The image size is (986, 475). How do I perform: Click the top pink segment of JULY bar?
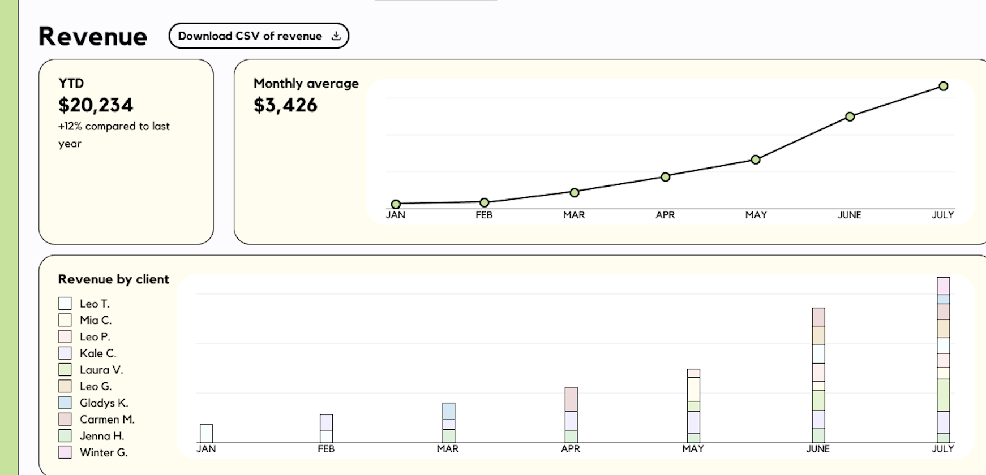coord(943,286)
